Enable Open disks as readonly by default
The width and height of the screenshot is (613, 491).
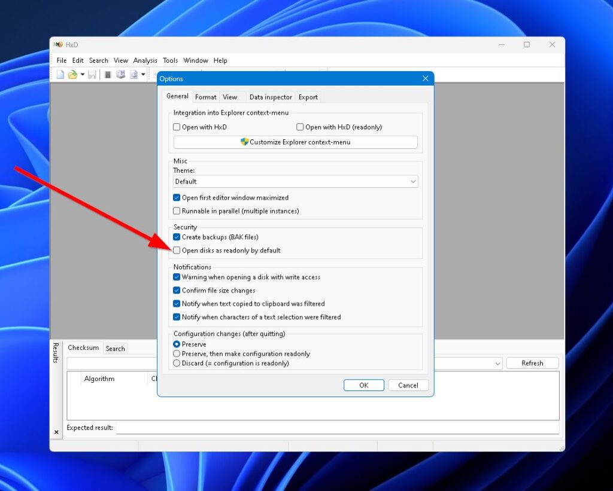coord(177,250)
